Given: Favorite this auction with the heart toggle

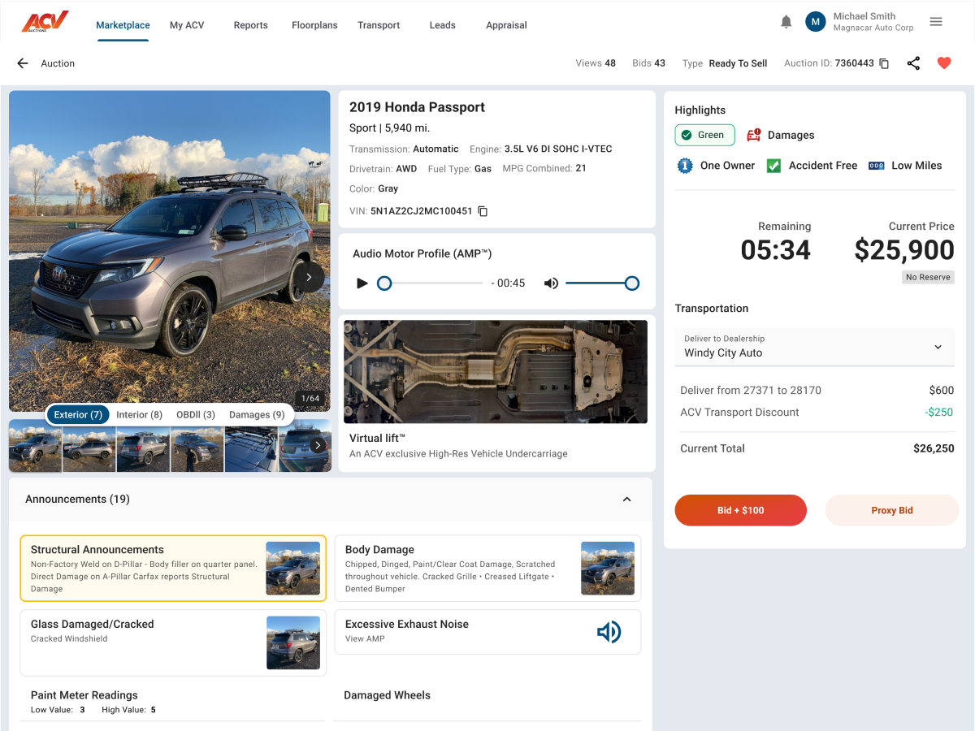Looking at the screenshot, I should pos(944,63).
